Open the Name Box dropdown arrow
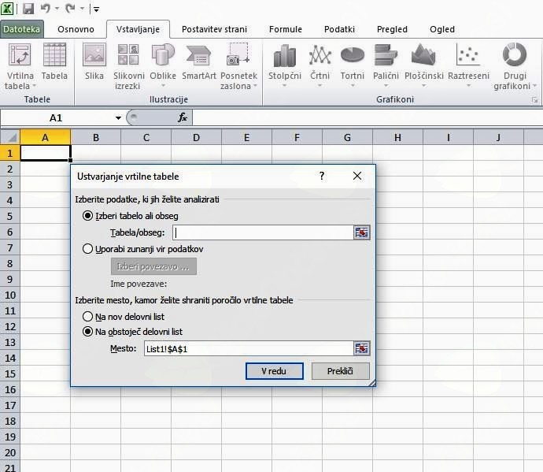 tap(119, 117)
